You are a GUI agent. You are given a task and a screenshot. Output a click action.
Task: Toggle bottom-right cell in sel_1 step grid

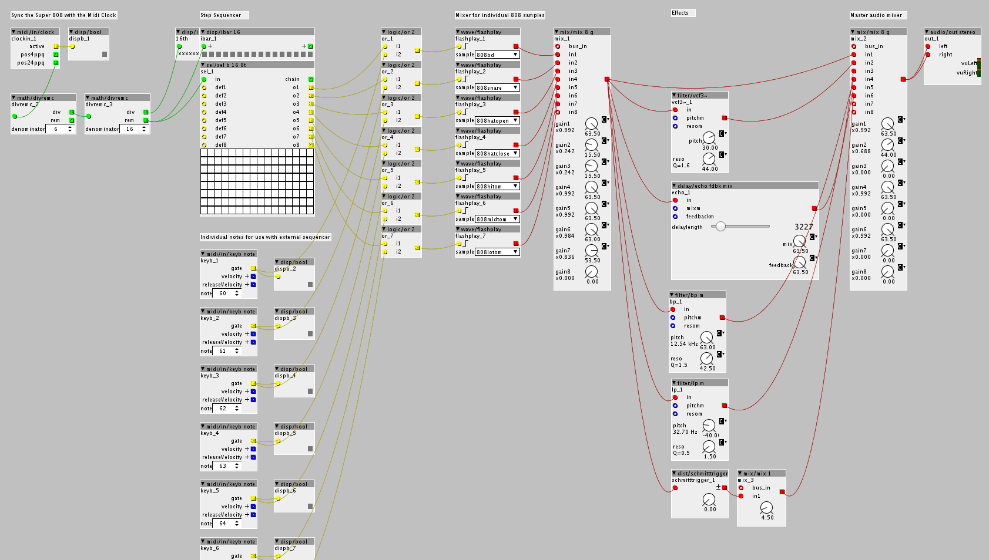(x=310, y=210)
